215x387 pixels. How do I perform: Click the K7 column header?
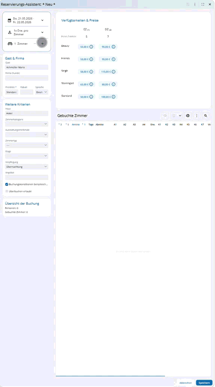(203, 125)
